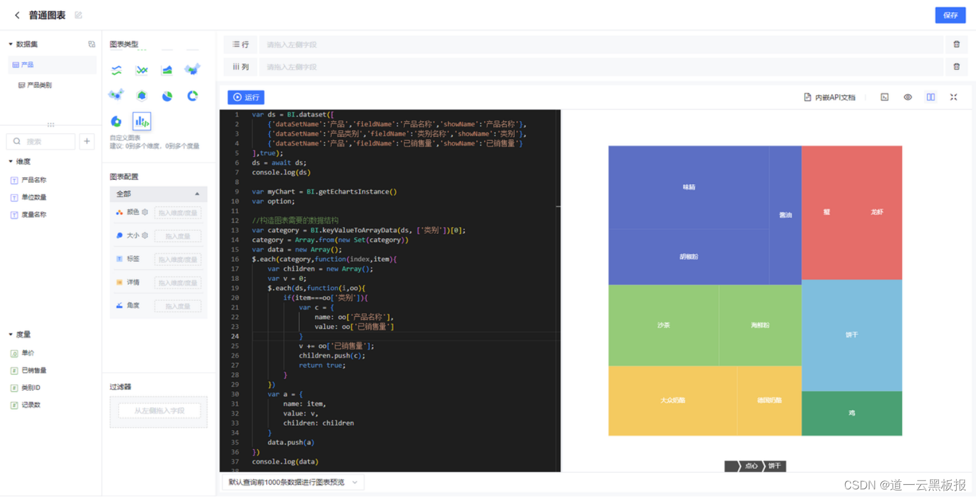Click the 味精 treemap block
The image size is (976, 497).
click(689, 187)
